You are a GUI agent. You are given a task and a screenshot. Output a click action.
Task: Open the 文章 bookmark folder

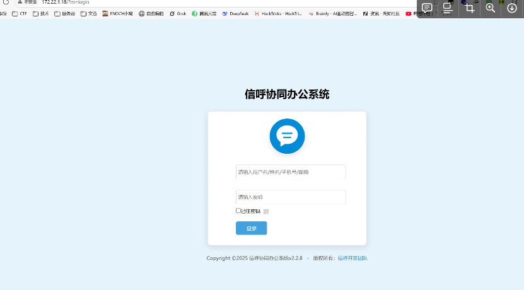coord(88,14)
